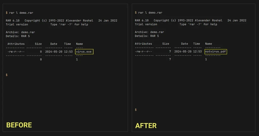The width and height of the screenshot is (259, 136).
Task: Click the 'rar l demo.rar' command in the AFTER terminal
Action: click(150, 13)
